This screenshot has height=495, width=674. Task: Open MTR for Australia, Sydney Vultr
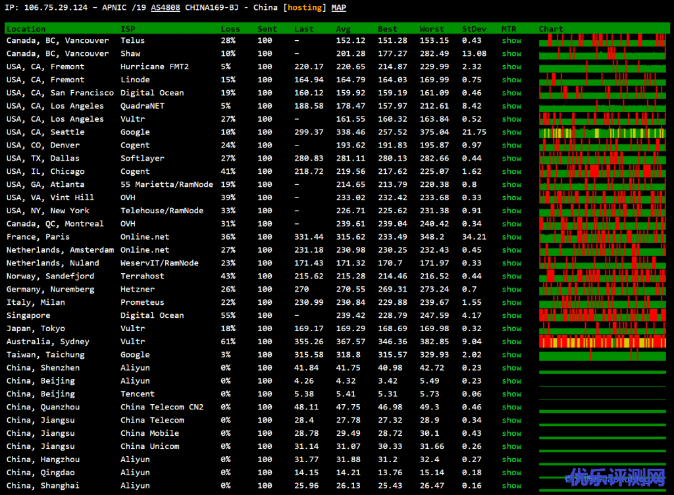(x=511, y=342)
